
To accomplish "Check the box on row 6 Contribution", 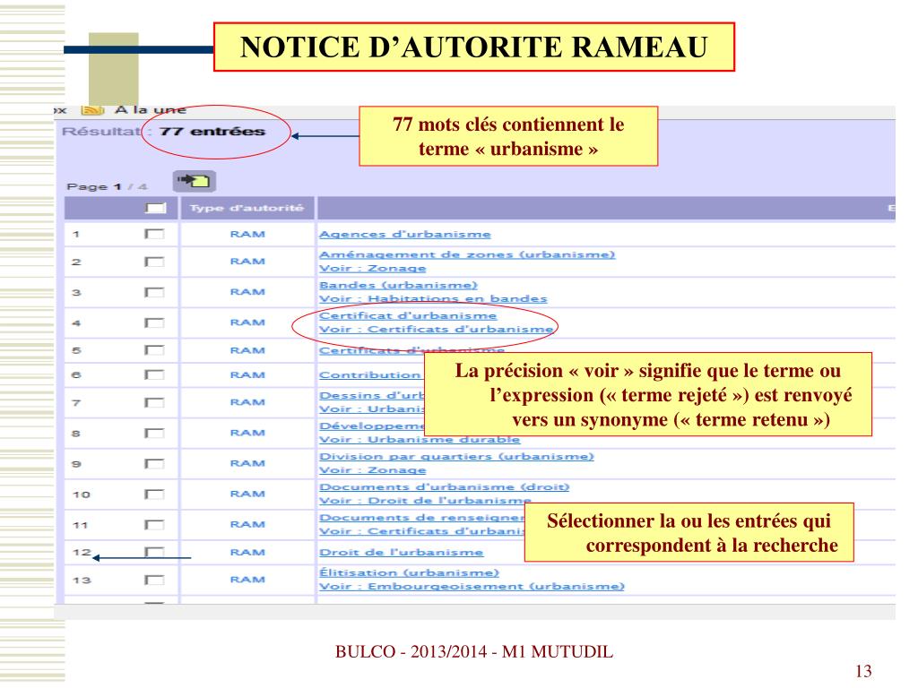I will click(154, 374).
